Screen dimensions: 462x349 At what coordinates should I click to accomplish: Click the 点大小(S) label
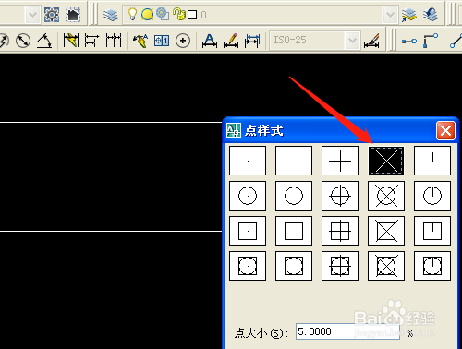click(x=261, y=333)
